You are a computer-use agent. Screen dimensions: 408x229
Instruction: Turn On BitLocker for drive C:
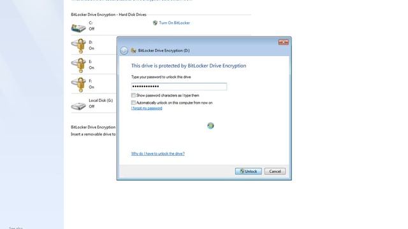pyautogui.click(x=174, y=23)
